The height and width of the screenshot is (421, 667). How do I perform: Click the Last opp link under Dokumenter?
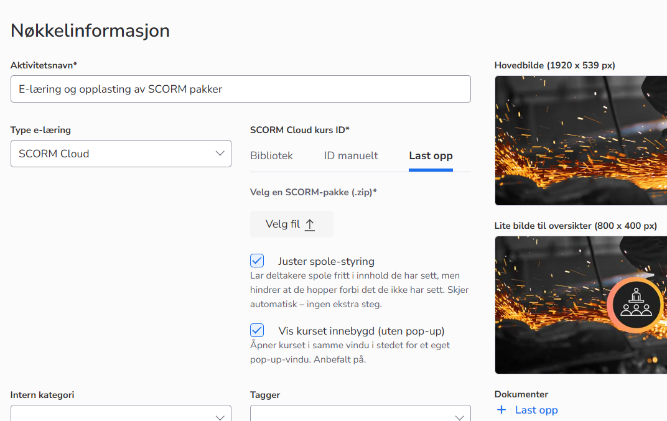(536, 410)
